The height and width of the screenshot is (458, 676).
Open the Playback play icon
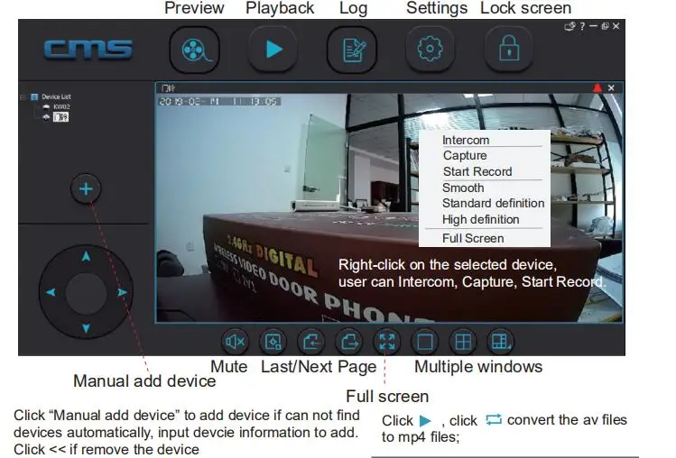coord(273,50)
